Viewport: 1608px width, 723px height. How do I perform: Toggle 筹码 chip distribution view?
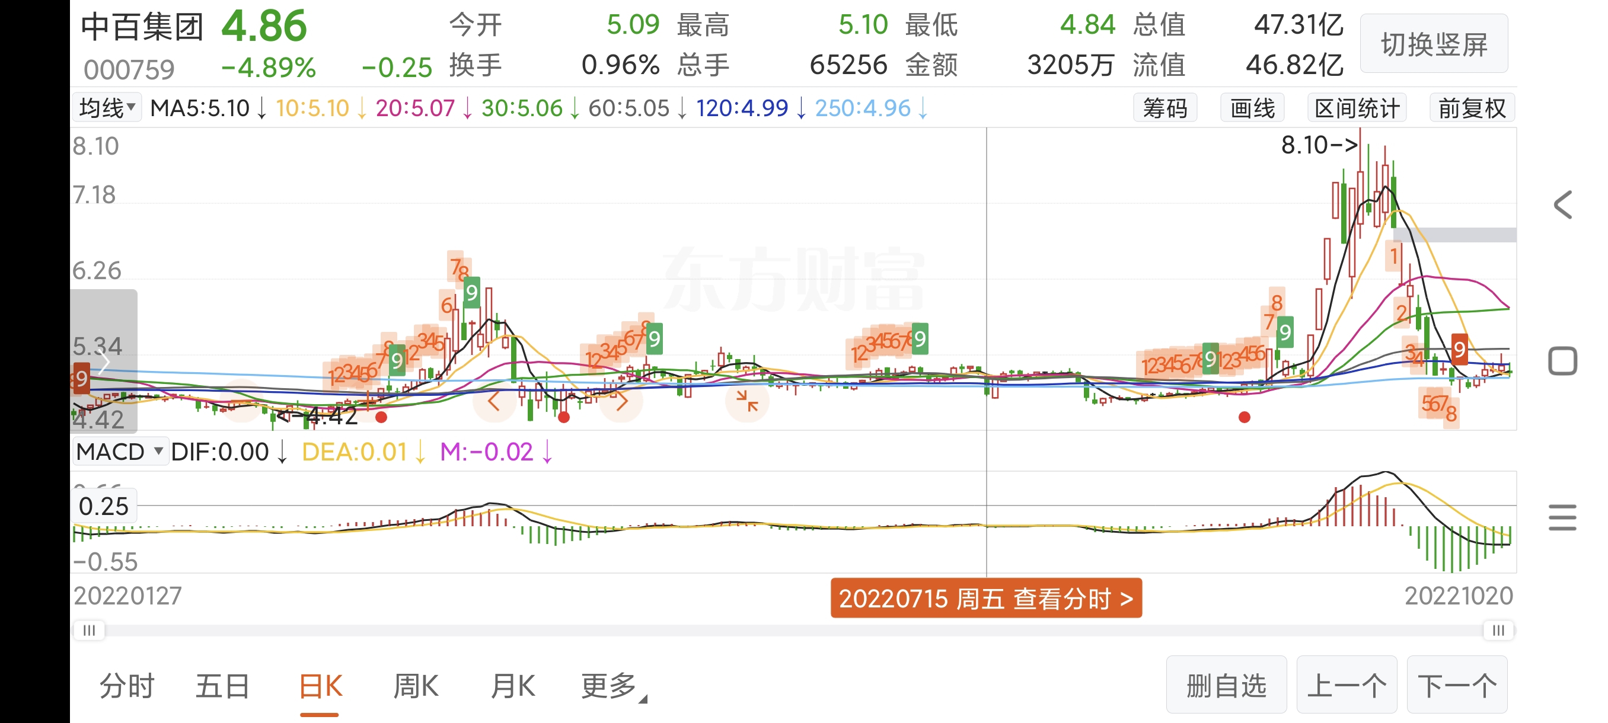[1165, 108]
